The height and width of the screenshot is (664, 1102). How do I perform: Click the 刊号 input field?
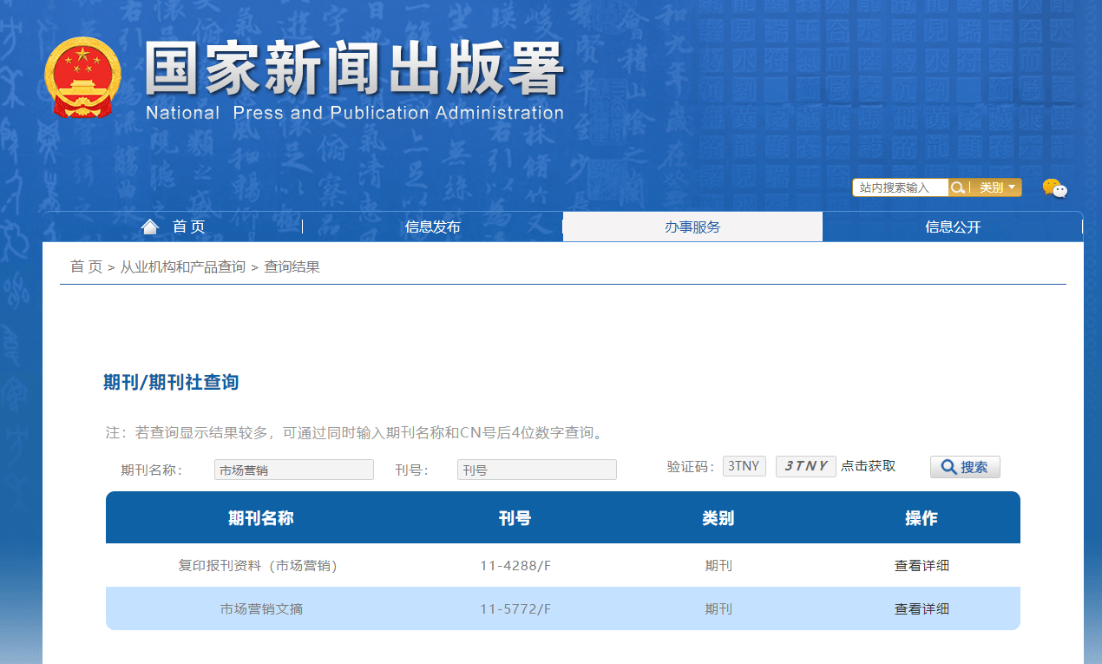(x=537, y=470)
